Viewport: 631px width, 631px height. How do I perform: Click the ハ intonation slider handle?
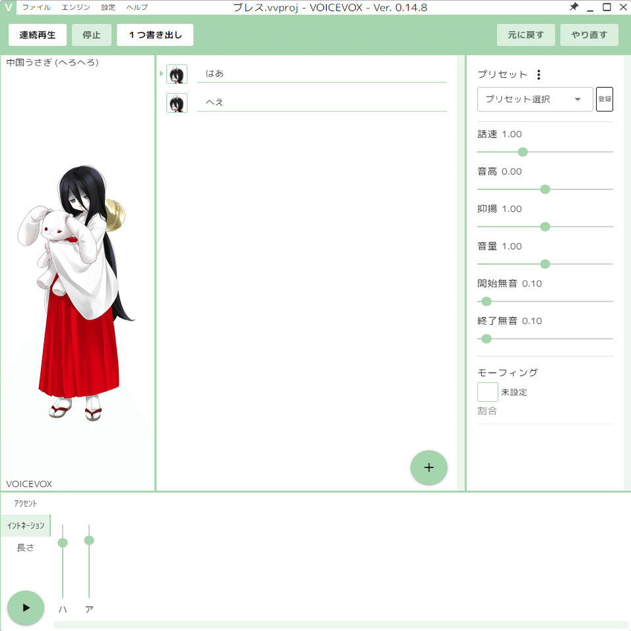tap(63, 543)
